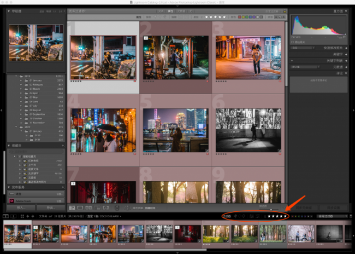This screenshot has height=254, width=355.
Task: Filter by red color label swatch
Action: pos(240,17)
